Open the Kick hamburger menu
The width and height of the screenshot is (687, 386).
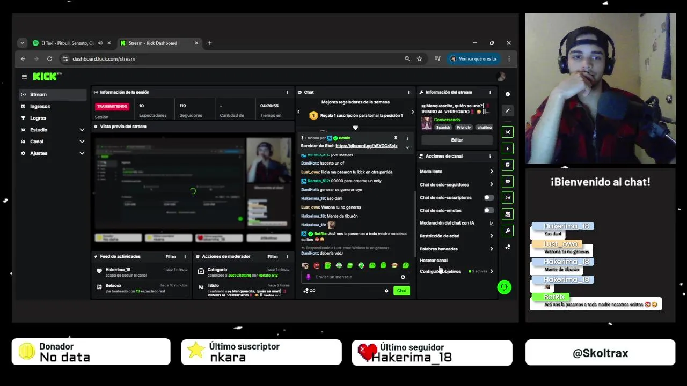pos(24,77)
